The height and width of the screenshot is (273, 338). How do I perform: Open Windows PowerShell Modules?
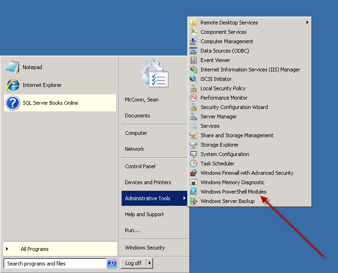click(250, 191)
